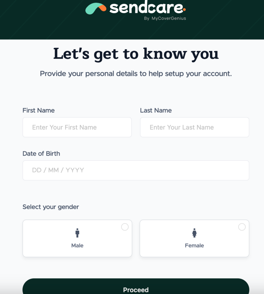The image size is (264, 294).
Task: Click the "Male" text label
Action: pyautogui.click(x=77, y=245)
